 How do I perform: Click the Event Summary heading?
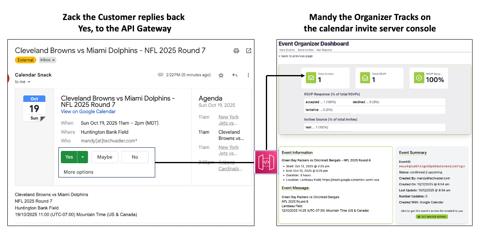(x=413, y=153)
